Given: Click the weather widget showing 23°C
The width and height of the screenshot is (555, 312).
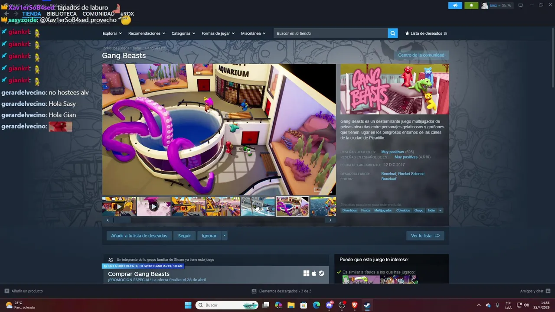Looking at the screenshot, I should coord(21,305).
